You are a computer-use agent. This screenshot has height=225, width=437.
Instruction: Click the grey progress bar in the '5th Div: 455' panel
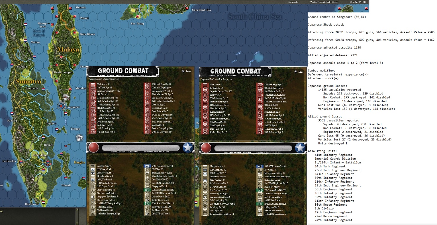click(141, 148)
